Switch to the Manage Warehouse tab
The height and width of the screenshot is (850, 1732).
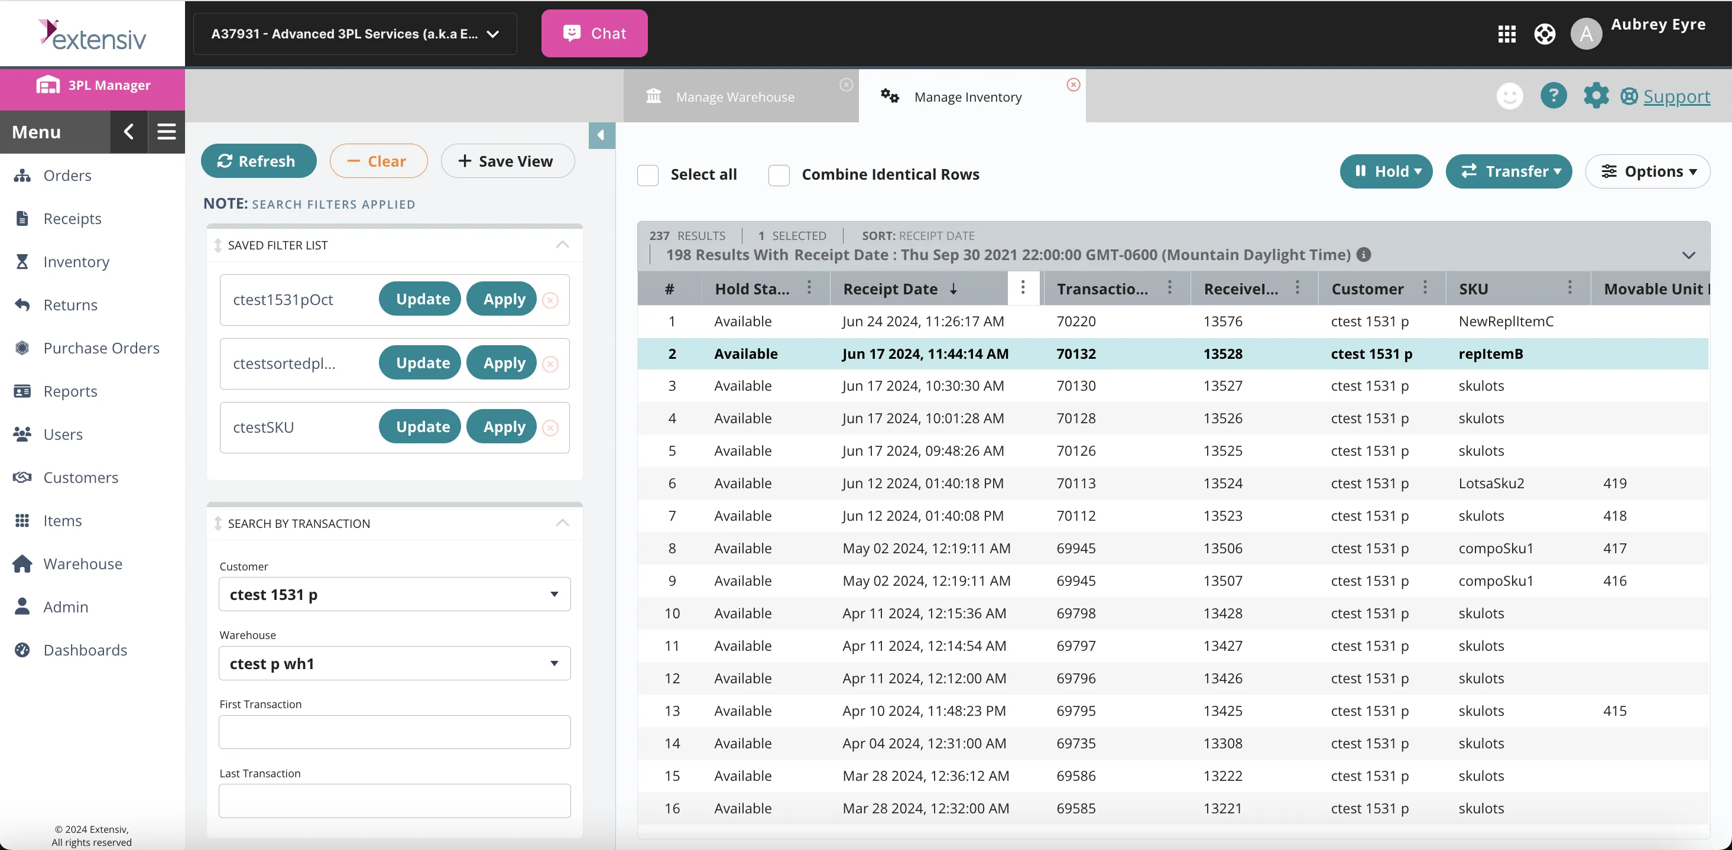click(734, 97)
